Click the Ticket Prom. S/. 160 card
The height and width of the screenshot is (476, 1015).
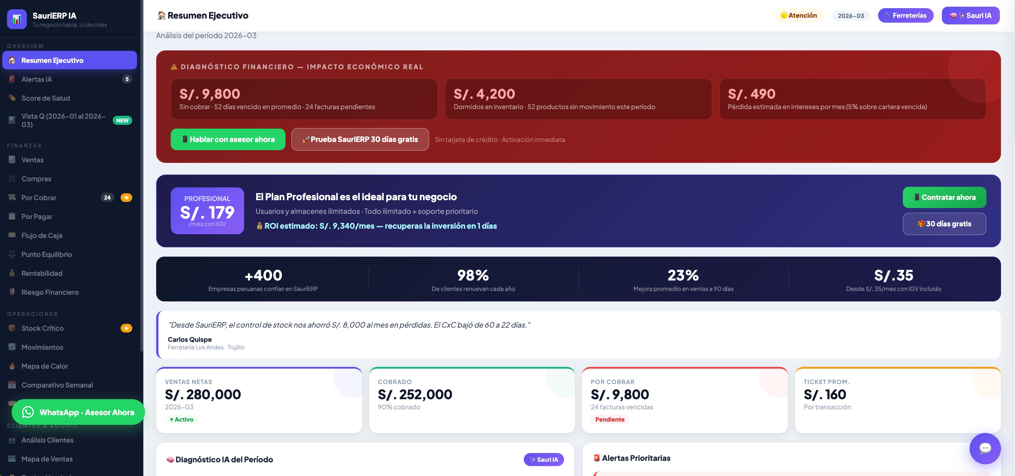(898, 400)
